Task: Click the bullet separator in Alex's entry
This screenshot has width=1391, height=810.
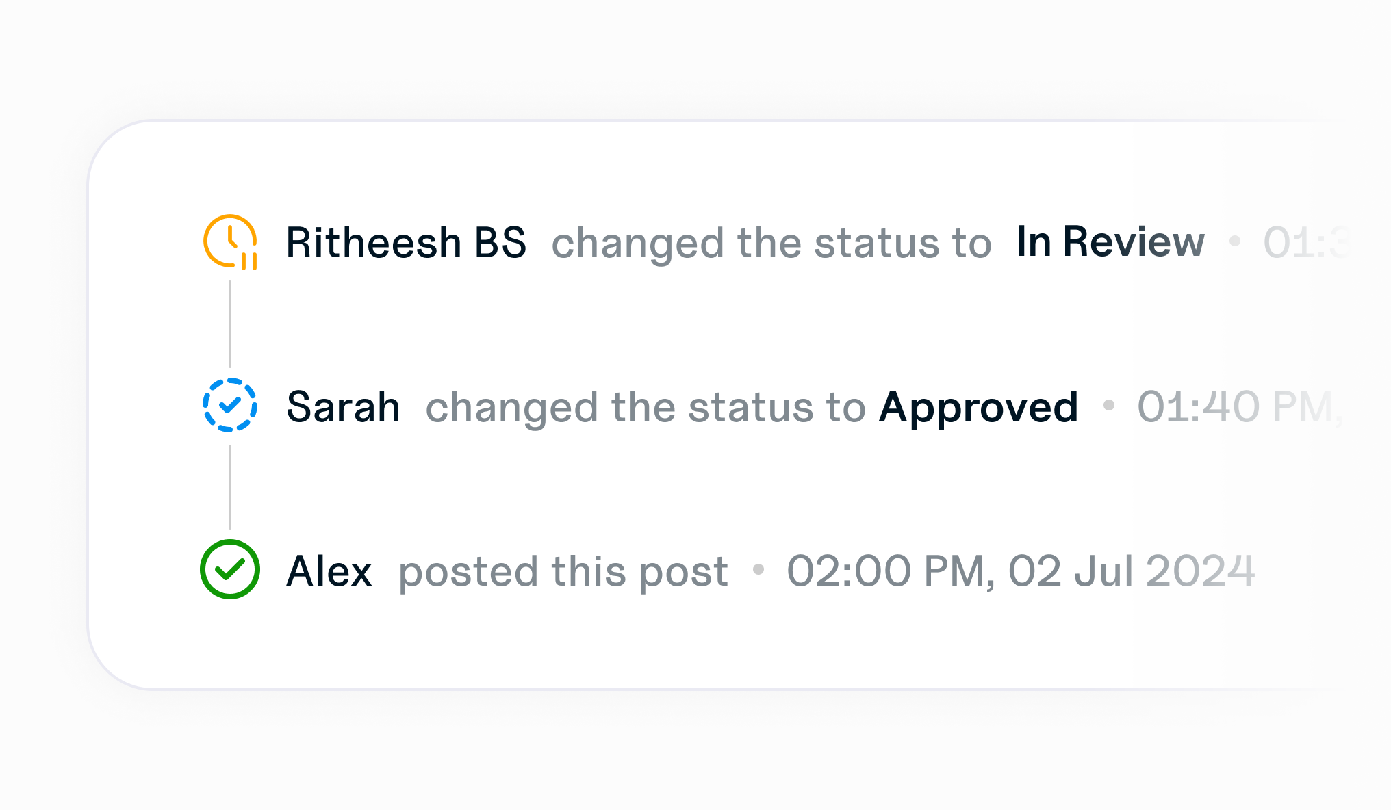Action: tap(758, 569)
